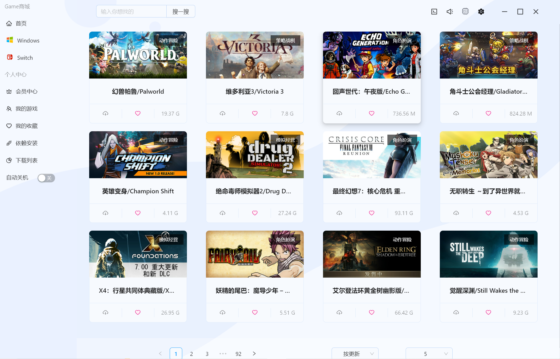Open 会员中心 member center

tap(22, 92)
